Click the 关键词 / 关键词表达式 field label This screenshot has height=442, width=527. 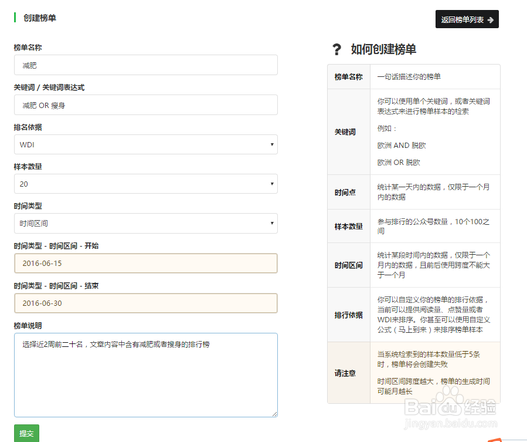tap(49, 87)
